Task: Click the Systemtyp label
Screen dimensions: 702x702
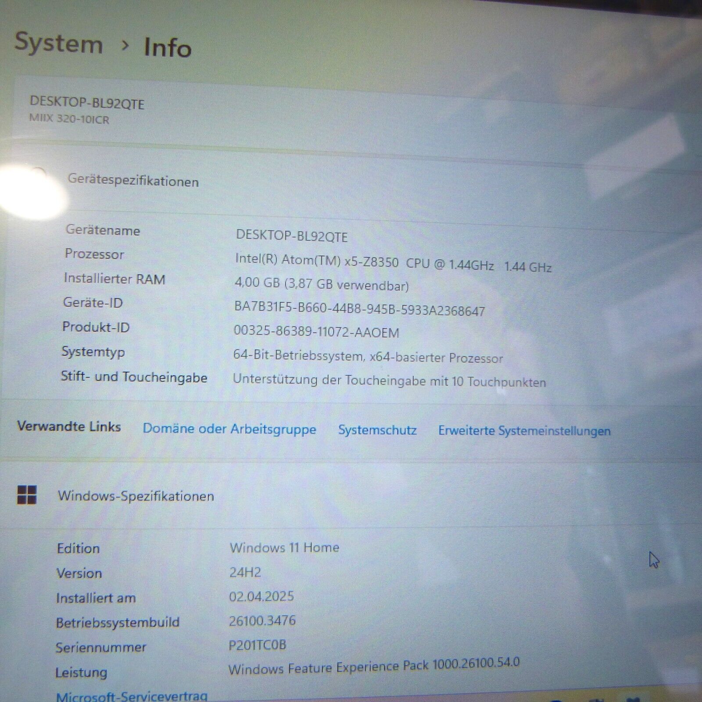Action: (x=93, y=352)
